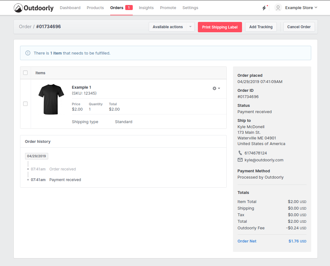The width and height of the screenshot is (330, 266).
Task: Click the Orders count badge
Action: (129, 8)
